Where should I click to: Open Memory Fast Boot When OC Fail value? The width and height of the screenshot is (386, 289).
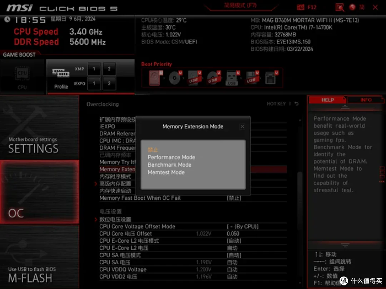(x=234, y=198)
